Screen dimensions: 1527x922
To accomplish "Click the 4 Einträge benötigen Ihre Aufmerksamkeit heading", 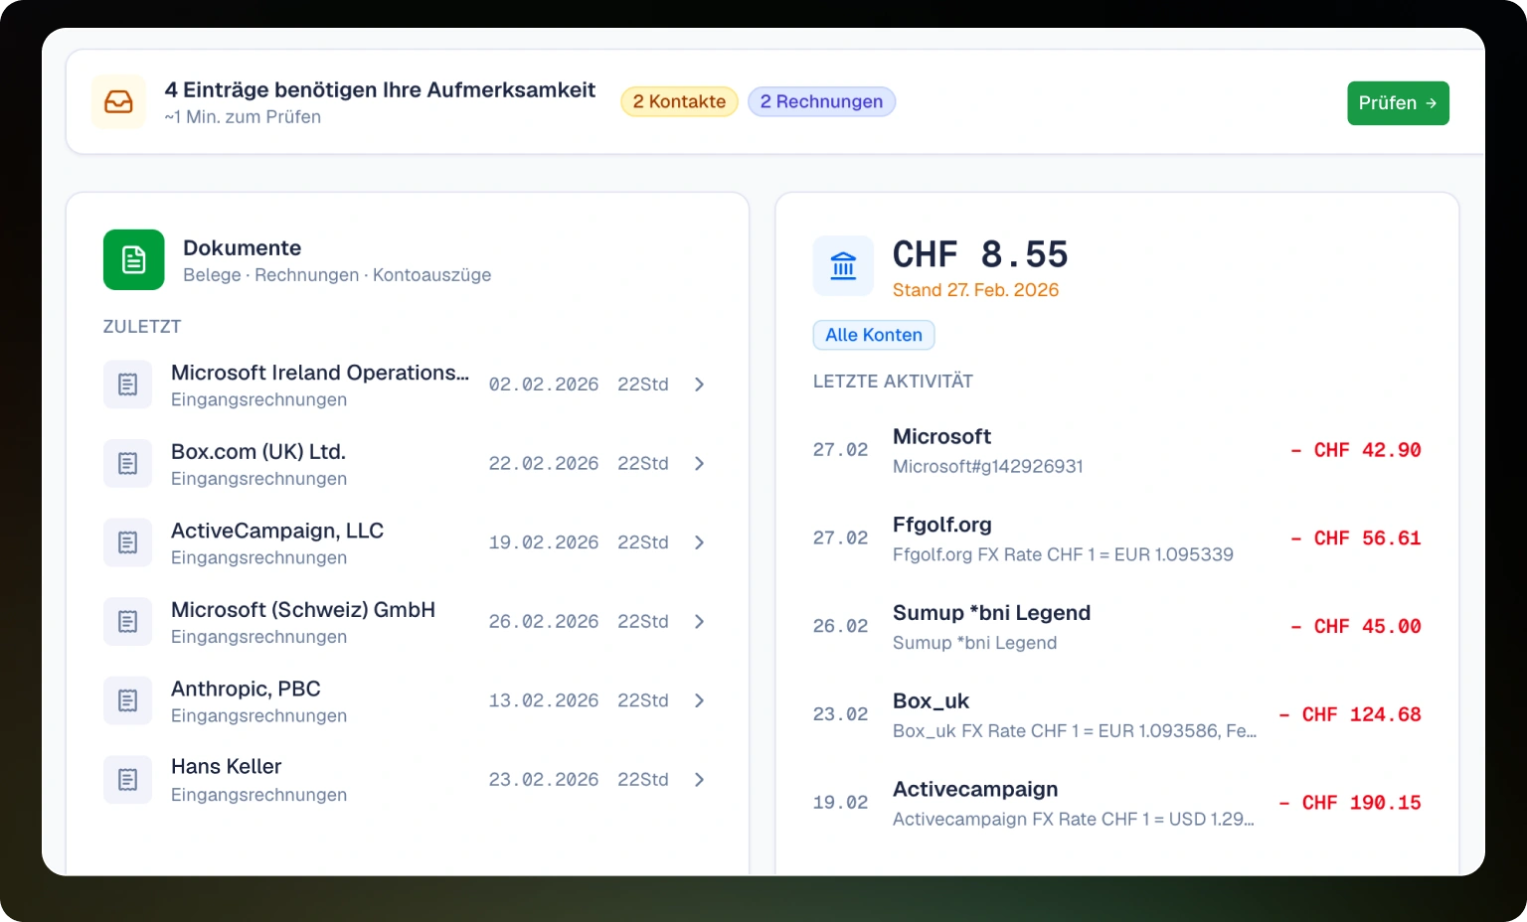I will [x=380, y=89].
